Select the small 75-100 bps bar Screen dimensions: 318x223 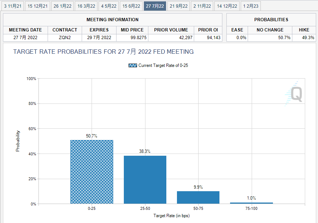(x=251, y=203)
